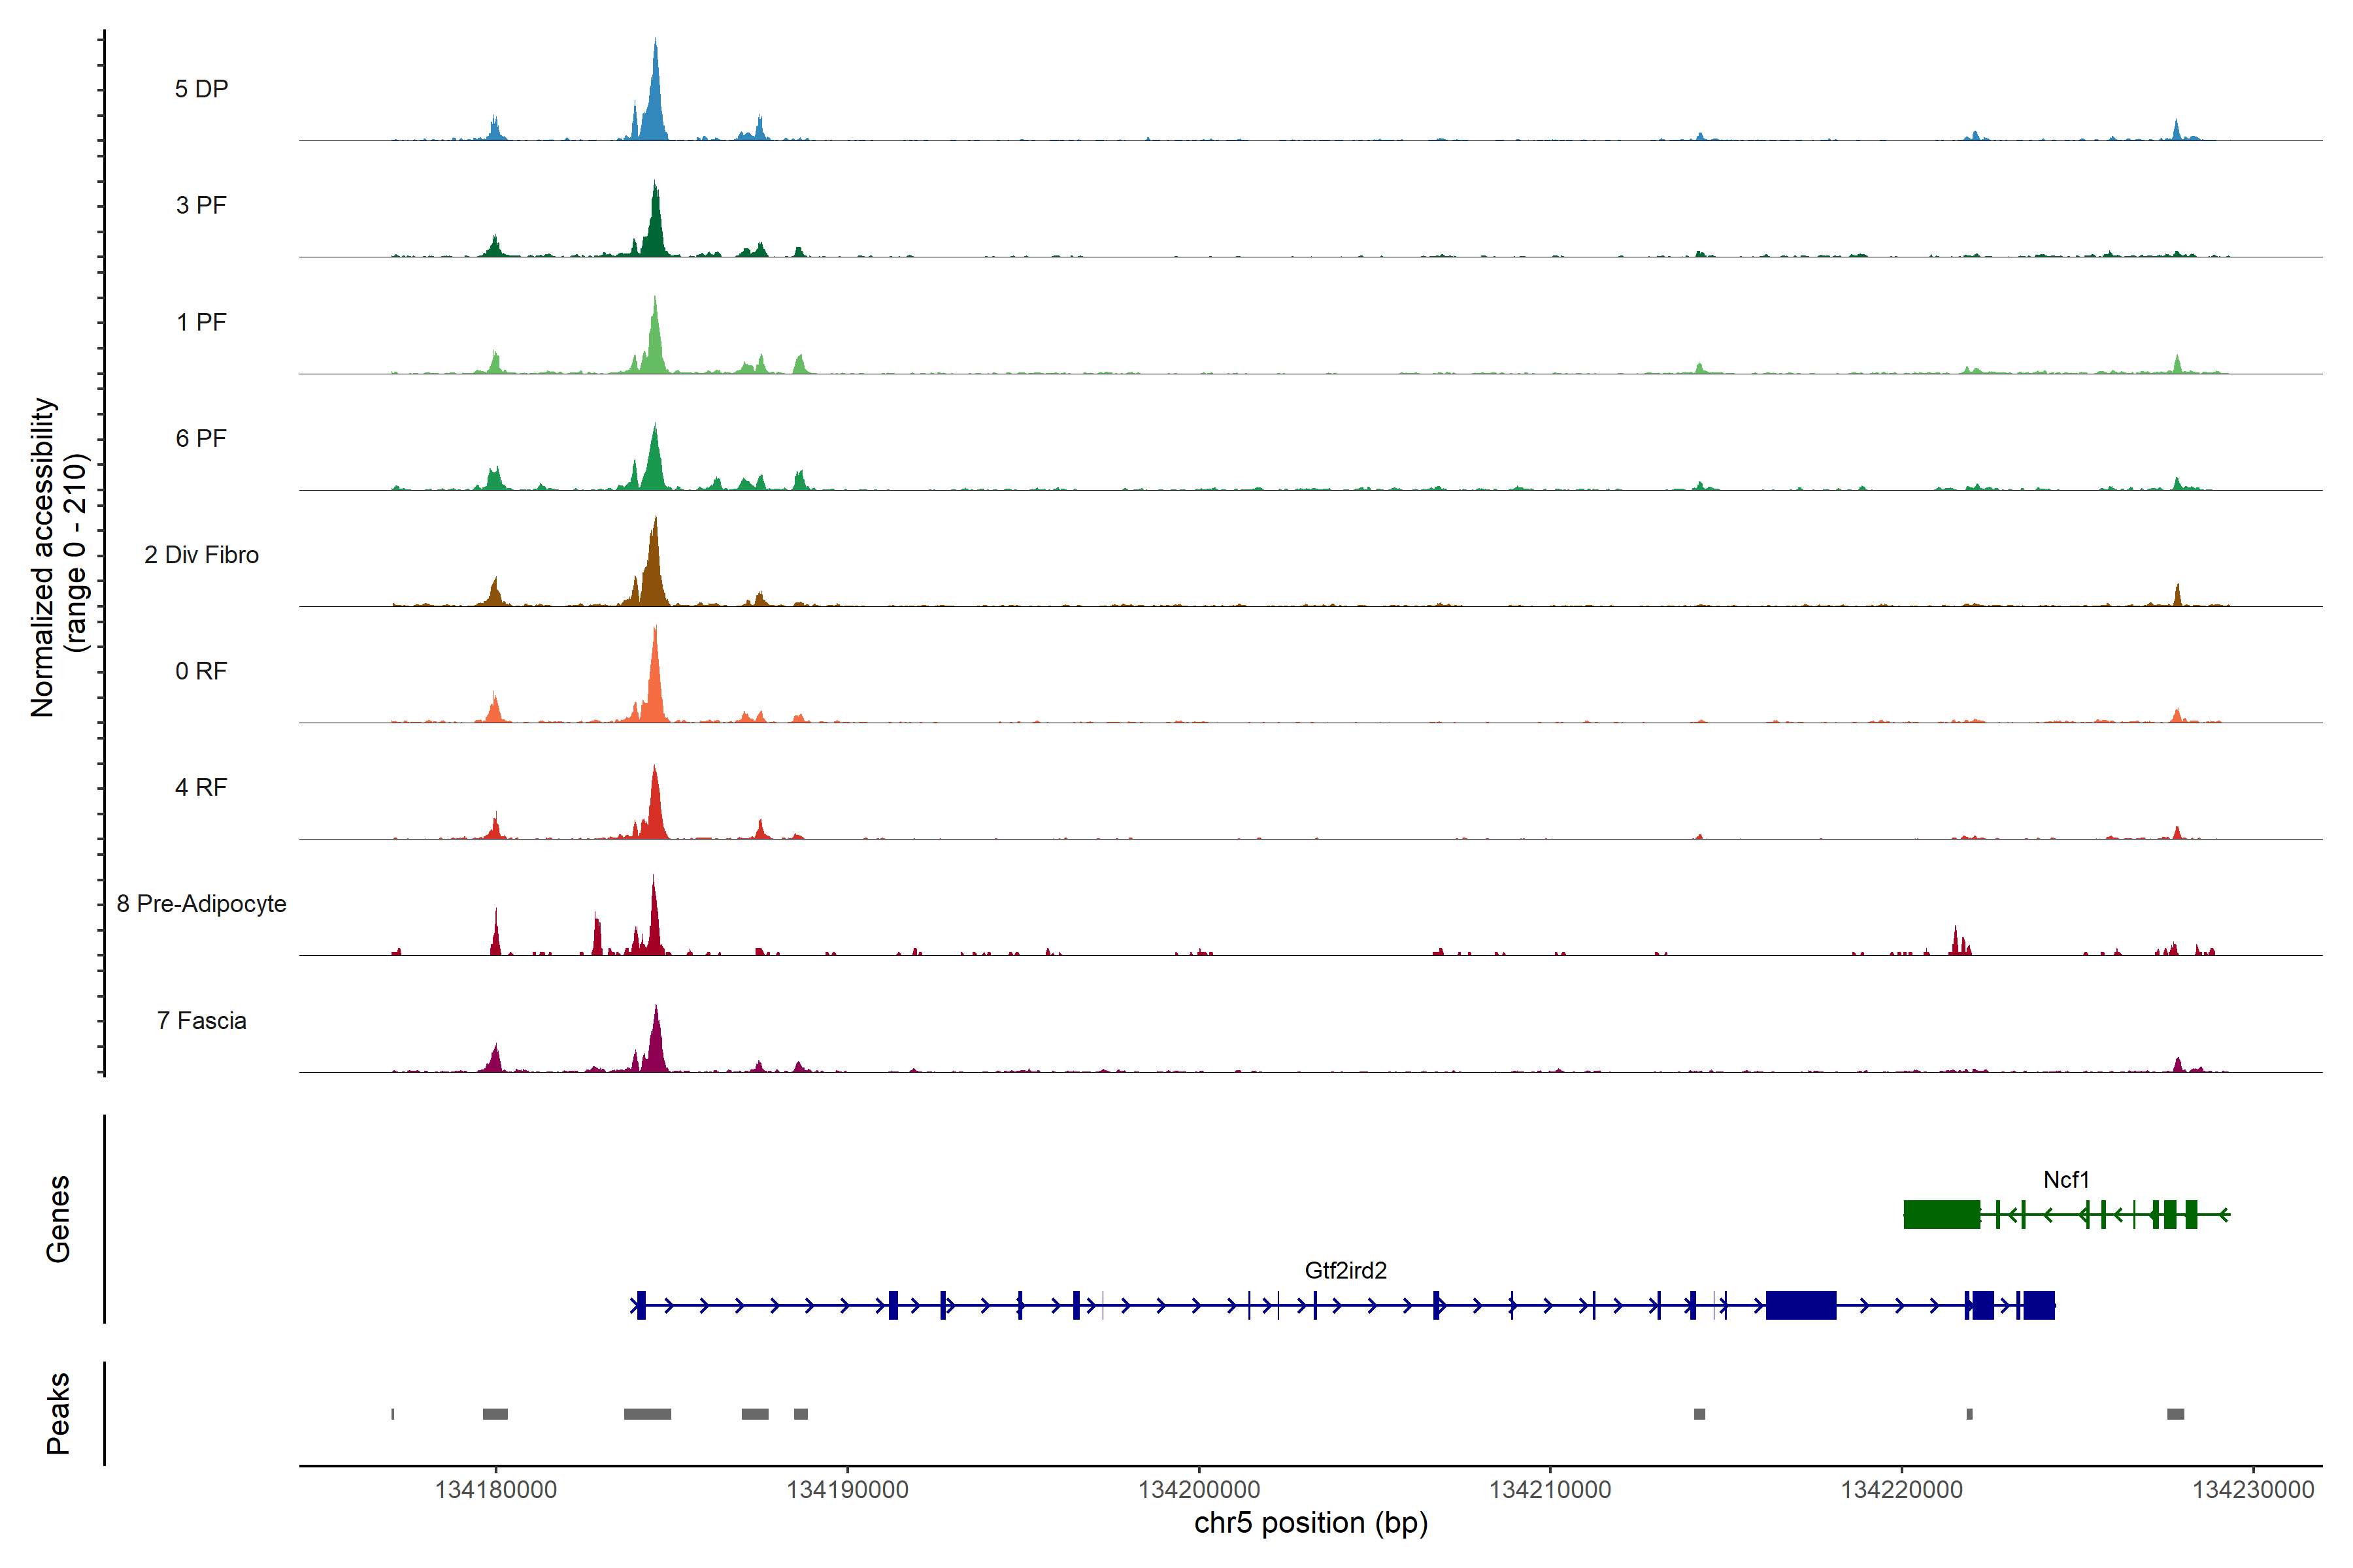Select the 8 Pre-Adipocyte track label
This screenshot has width=2353, height=1568.
click(x=201, y=904)
